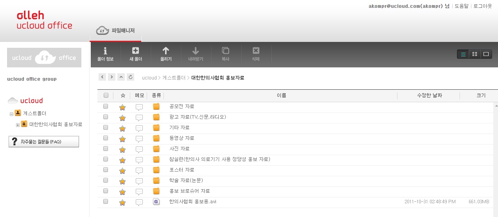
Task: Star the 동영상 자료 folder as favorite
Action: tap(122, 139)
